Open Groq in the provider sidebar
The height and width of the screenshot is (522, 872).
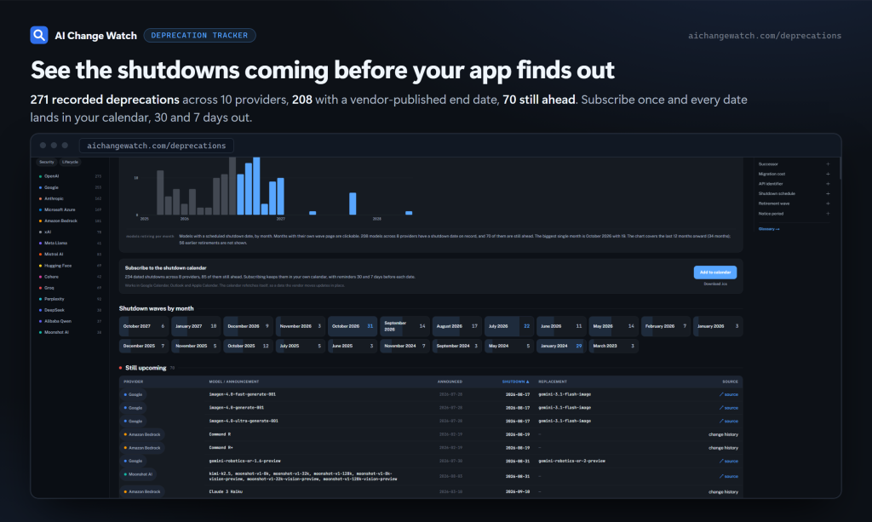[x=70, y=288]
